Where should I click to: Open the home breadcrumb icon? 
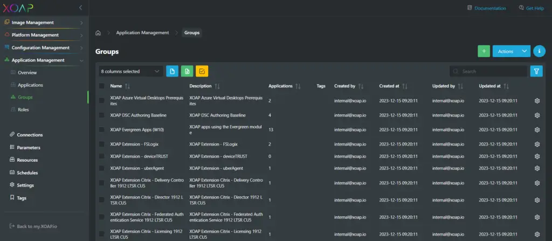98,33
